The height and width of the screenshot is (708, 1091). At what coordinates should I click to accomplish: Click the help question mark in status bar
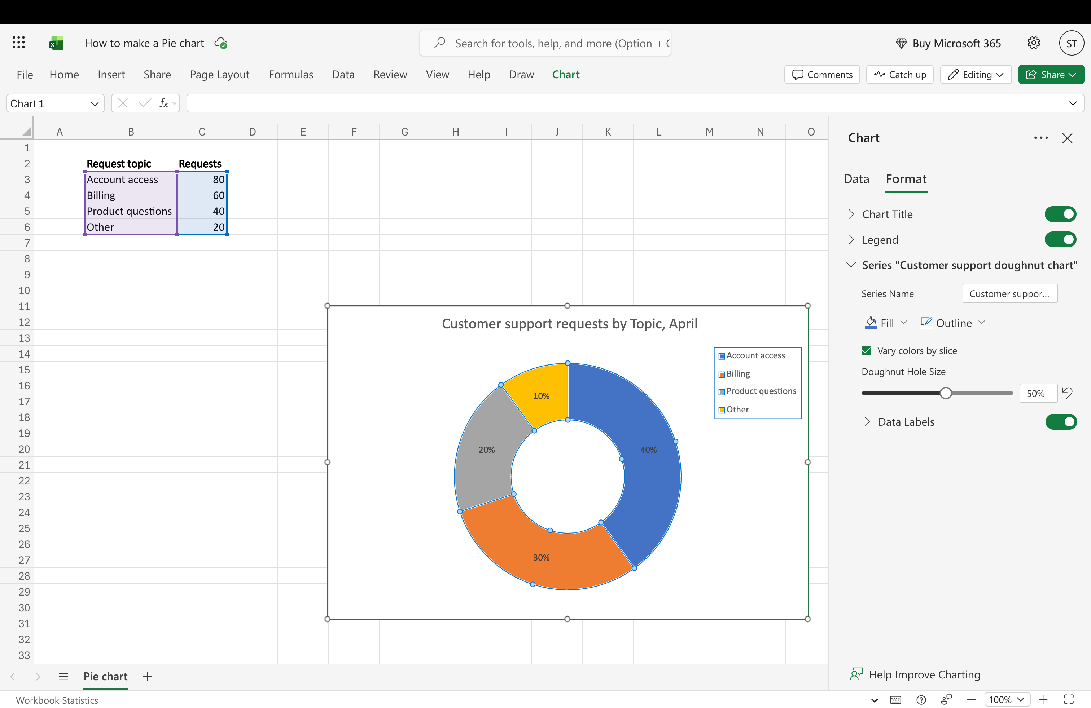pos(921,700)
